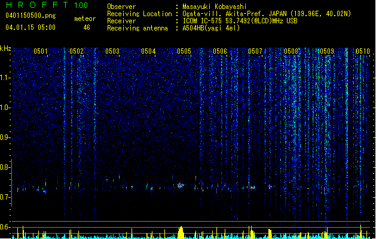Select the filename 0401150500.png
The width and height of the screenshot is (376, 239).
30,16
